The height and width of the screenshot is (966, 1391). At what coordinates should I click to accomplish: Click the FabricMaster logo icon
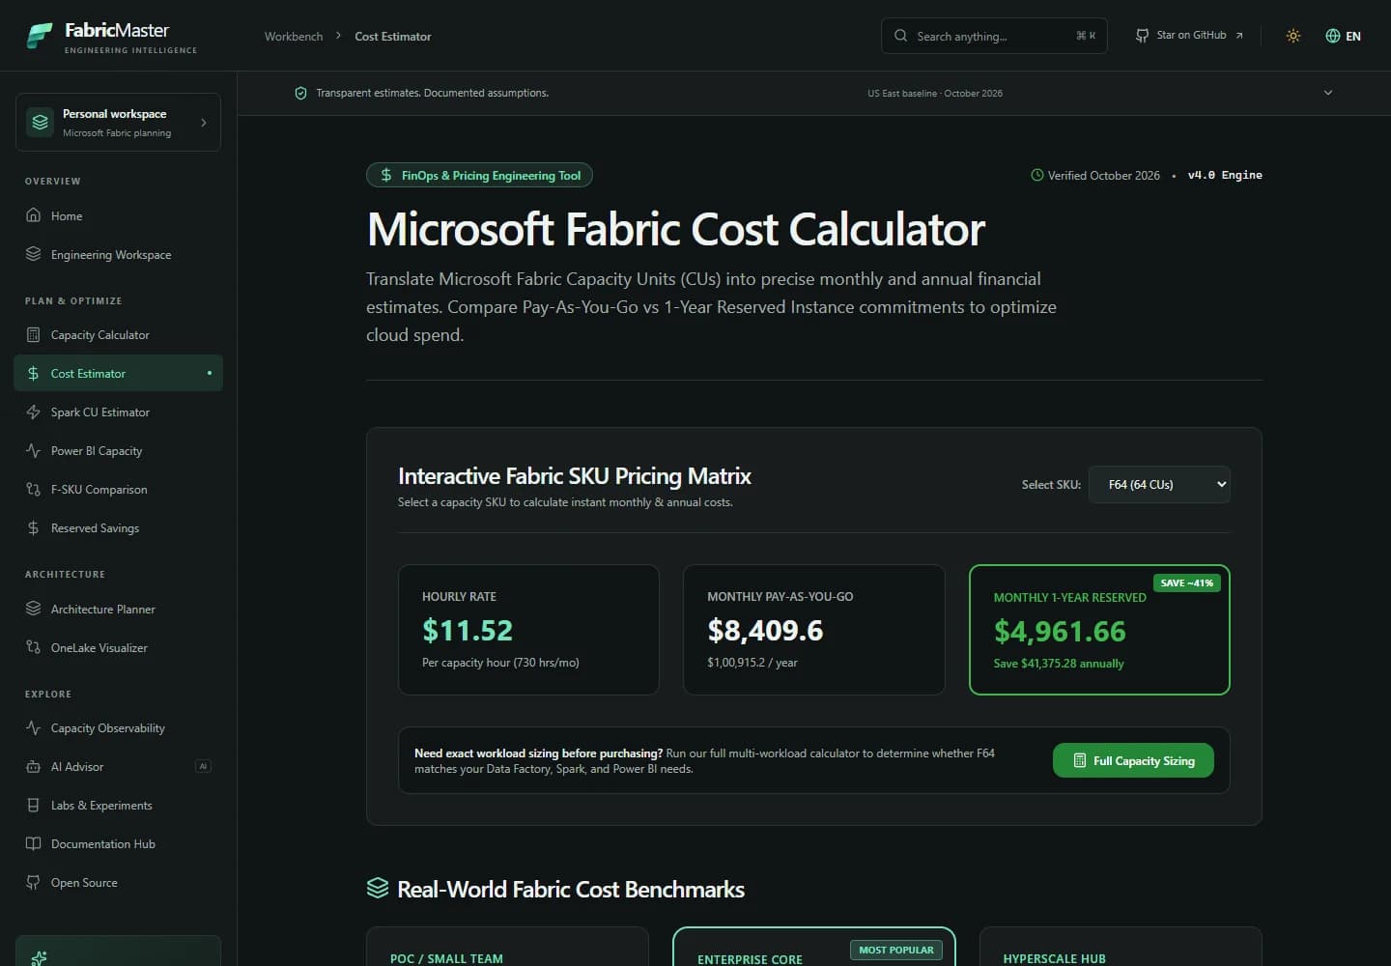(x=40, y=36)
